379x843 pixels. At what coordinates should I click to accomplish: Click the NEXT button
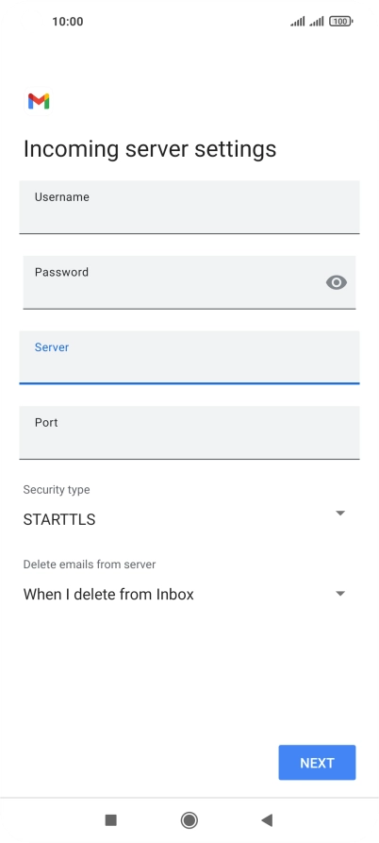click(317, 763)
